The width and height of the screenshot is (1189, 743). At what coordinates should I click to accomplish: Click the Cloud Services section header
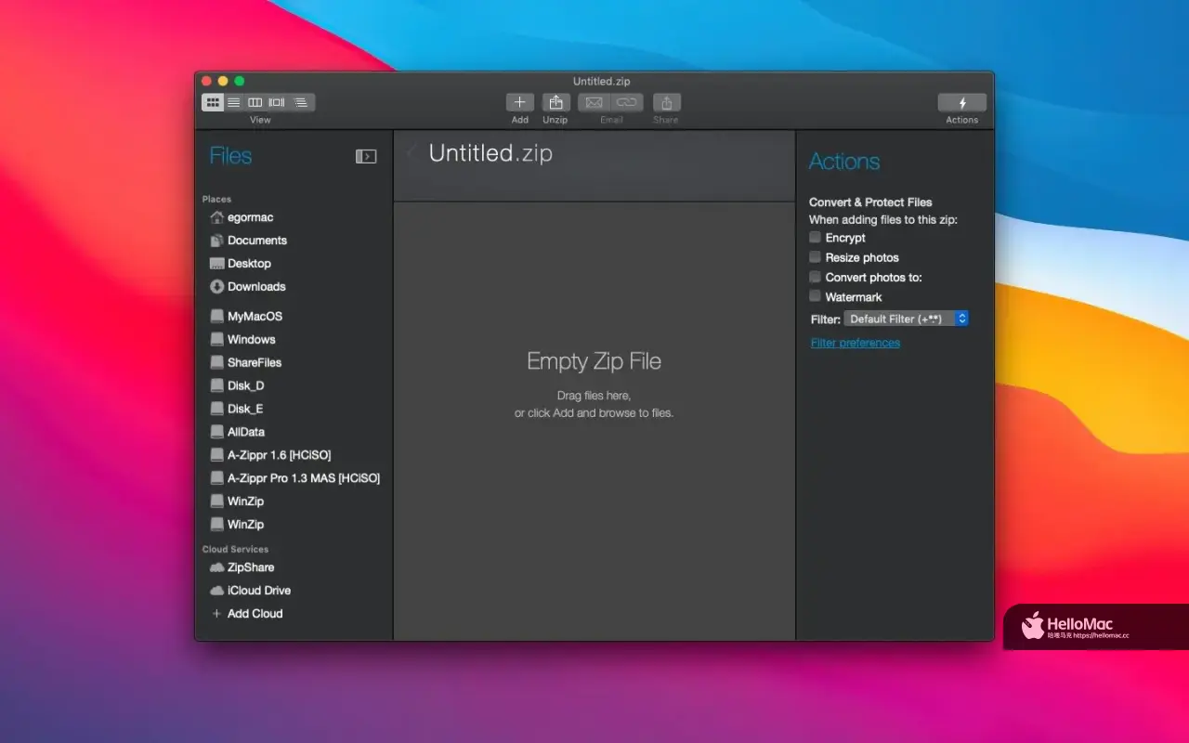click(x=235, y=550)
